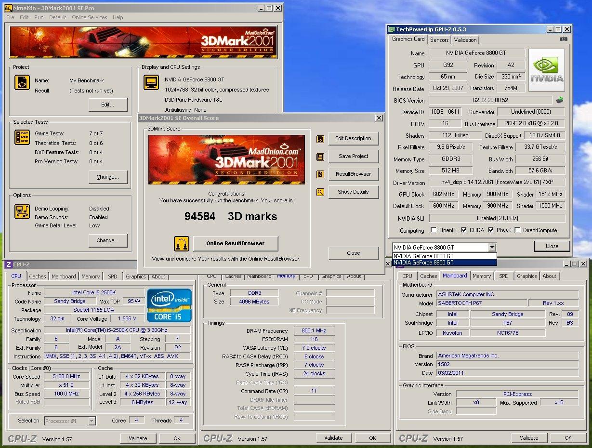Click the Edit Description button

(354, 138)
